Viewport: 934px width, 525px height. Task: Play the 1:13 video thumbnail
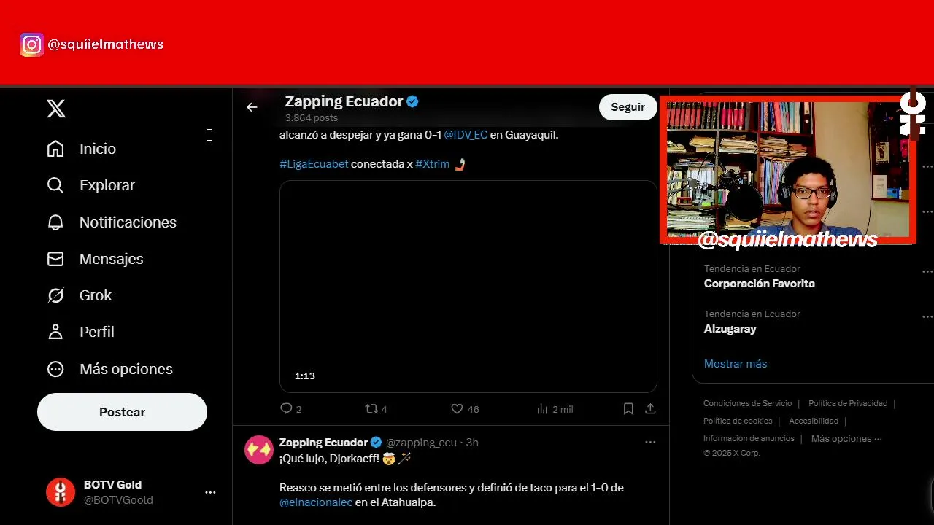click(x=468, y=287)
